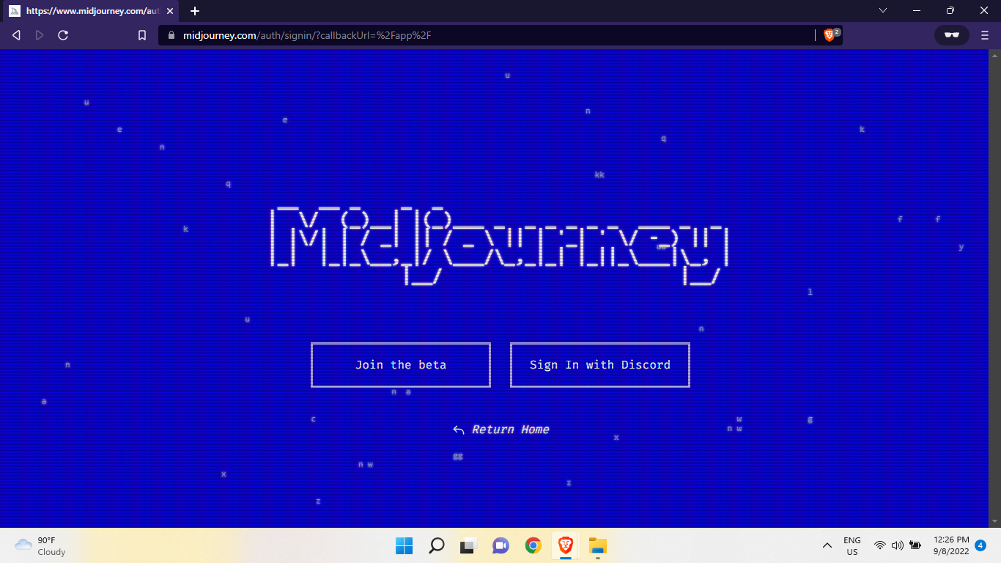1001x563 pixels.
Task: Launch the Teams Chat taskbar icon
Action: point(501,545)
